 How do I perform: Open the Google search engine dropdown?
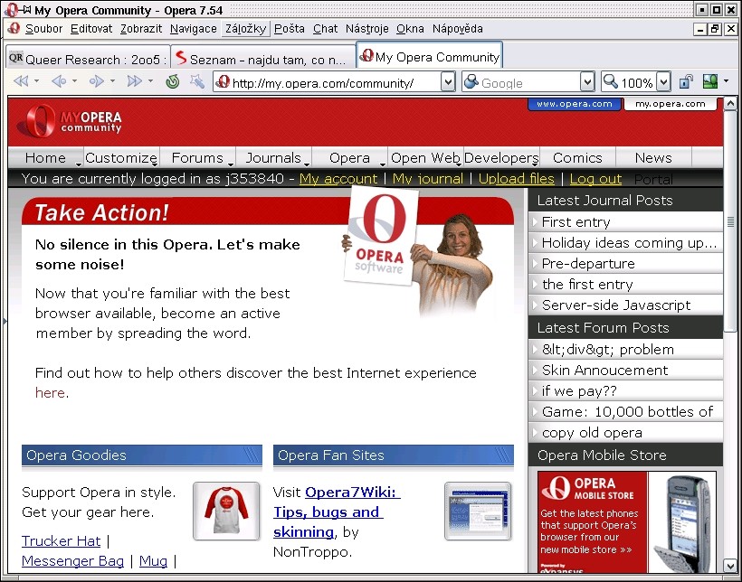coord(586,82)
